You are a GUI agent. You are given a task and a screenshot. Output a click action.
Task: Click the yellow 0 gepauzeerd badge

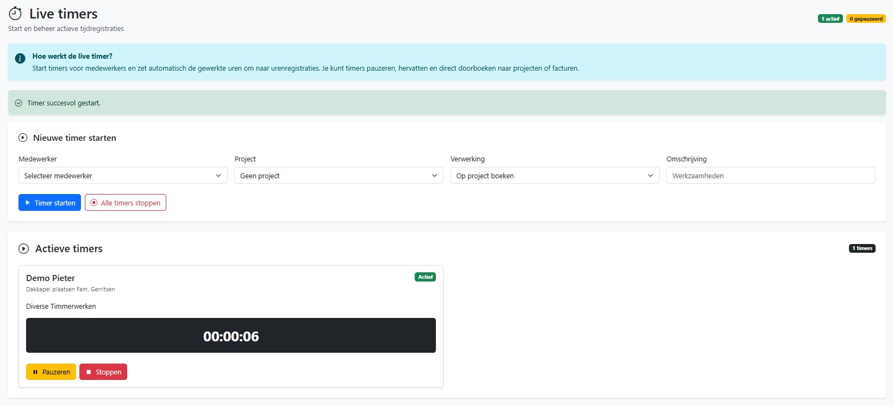click(866, 19)
